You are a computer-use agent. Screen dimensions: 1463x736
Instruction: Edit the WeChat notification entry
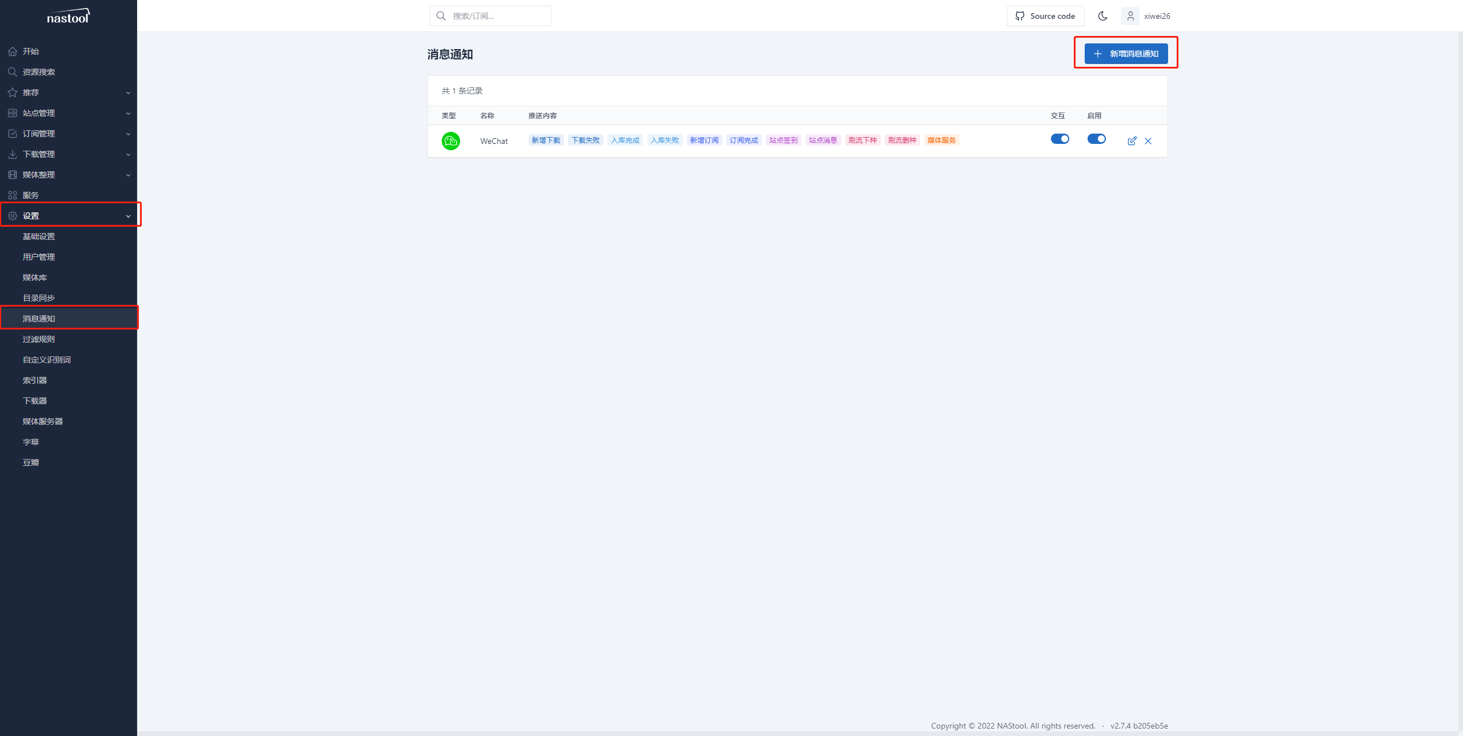[x=1132, y=141]
